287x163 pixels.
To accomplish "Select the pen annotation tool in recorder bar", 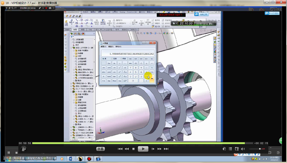I will point(39,8).
